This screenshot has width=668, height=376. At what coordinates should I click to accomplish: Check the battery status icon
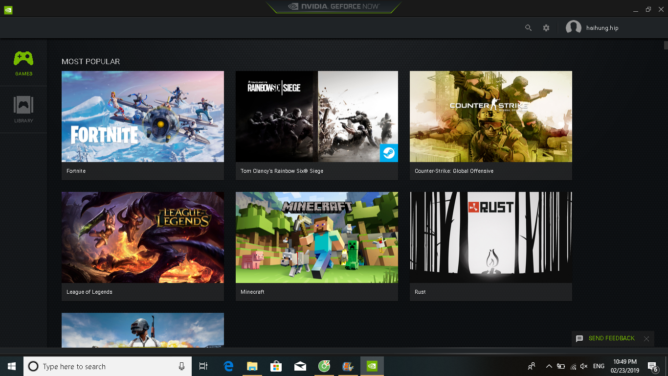[561, 366]
